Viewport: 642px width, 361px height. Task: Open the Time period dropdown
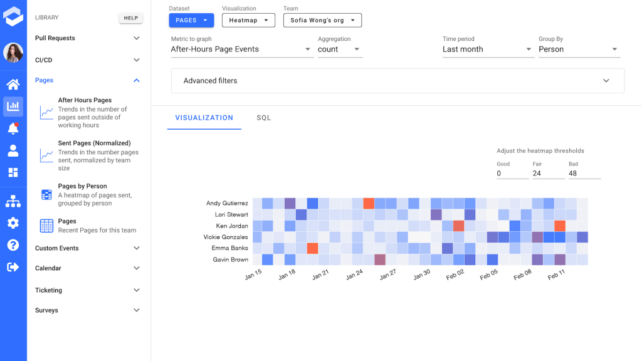tap(487, 50)
